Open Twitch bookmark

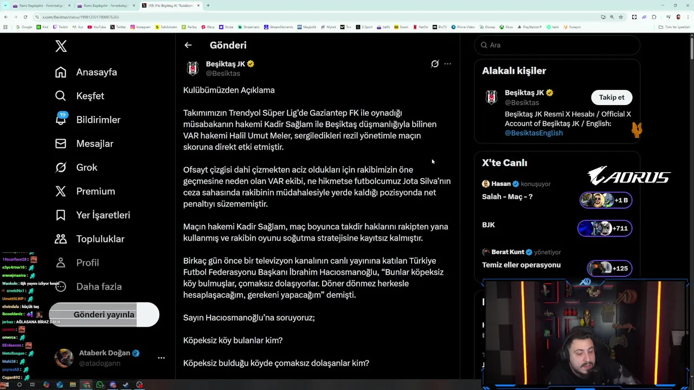point(60,27)
